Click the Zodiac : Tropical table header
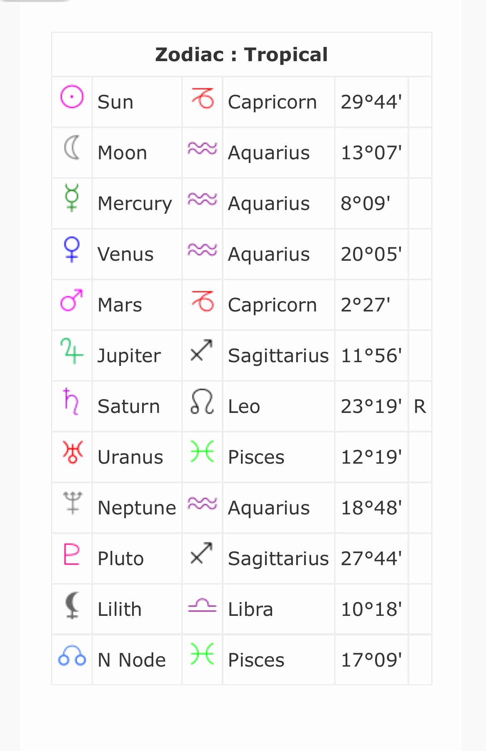 tap(241, 54)
